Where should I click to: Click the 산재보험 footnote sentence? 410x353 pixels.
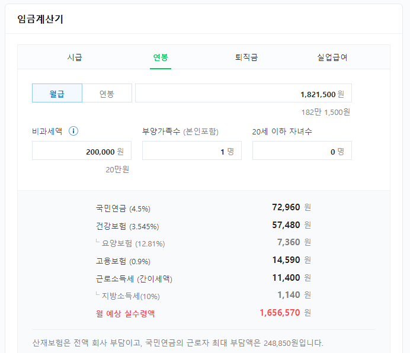tap(178, 343)
